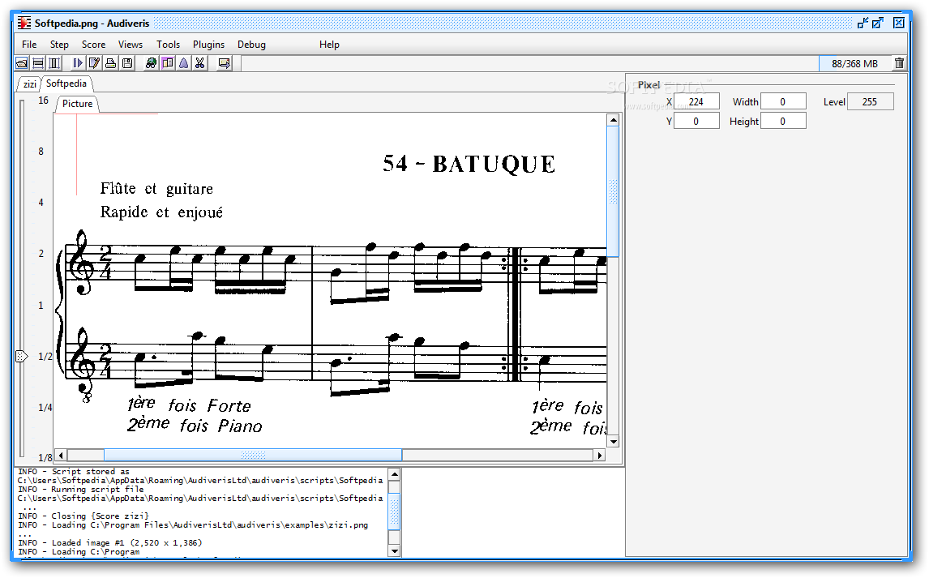Open the File menu

coord(29,45)
